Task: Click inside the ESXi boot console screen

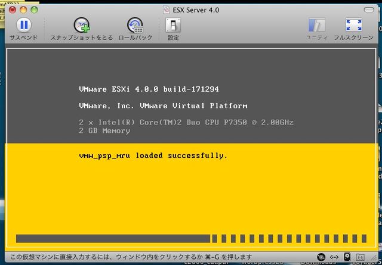Action: (191, 147)
